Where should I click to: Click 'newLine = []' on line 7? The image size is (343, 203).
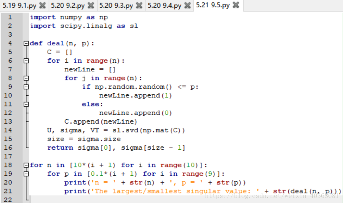click(x=90, y=69)
